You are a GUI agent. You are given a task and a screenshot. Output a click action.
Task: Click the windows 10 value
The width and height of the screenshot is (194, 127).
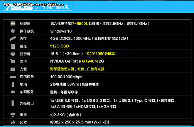pos(60,31)
